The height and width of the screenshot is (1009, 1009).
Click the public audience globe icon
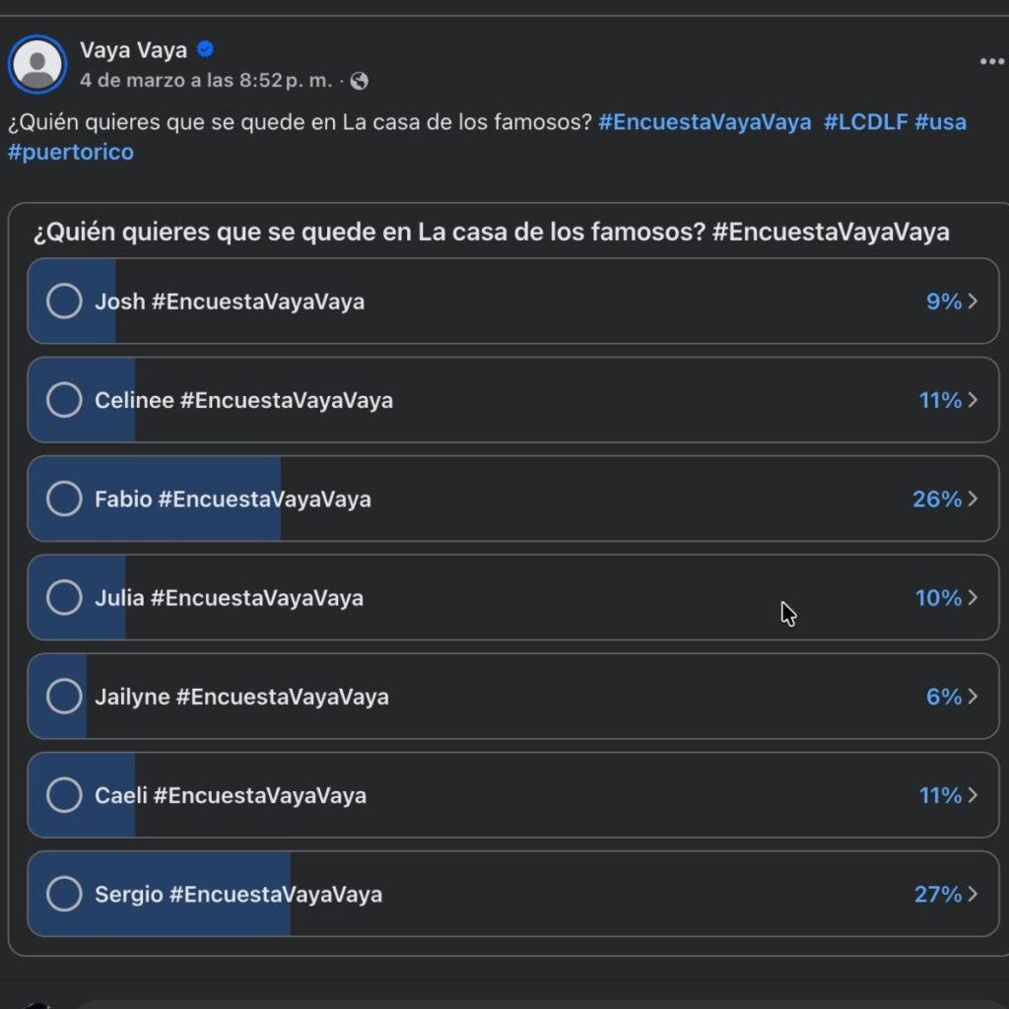coord(360,81)
